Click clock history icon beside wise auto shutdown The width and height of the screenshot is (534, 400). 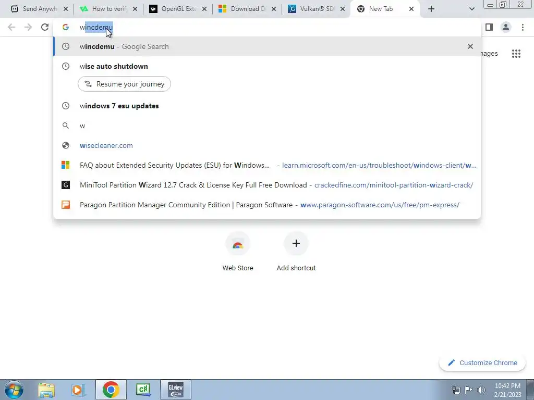66,66
